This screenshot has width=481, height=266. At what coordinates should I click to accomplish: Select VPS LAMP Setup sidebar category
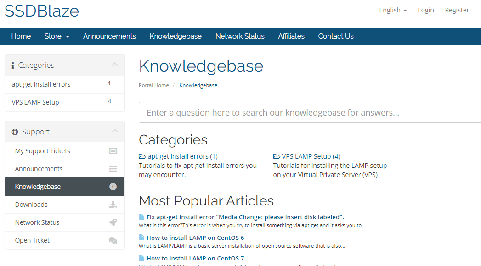65,102
